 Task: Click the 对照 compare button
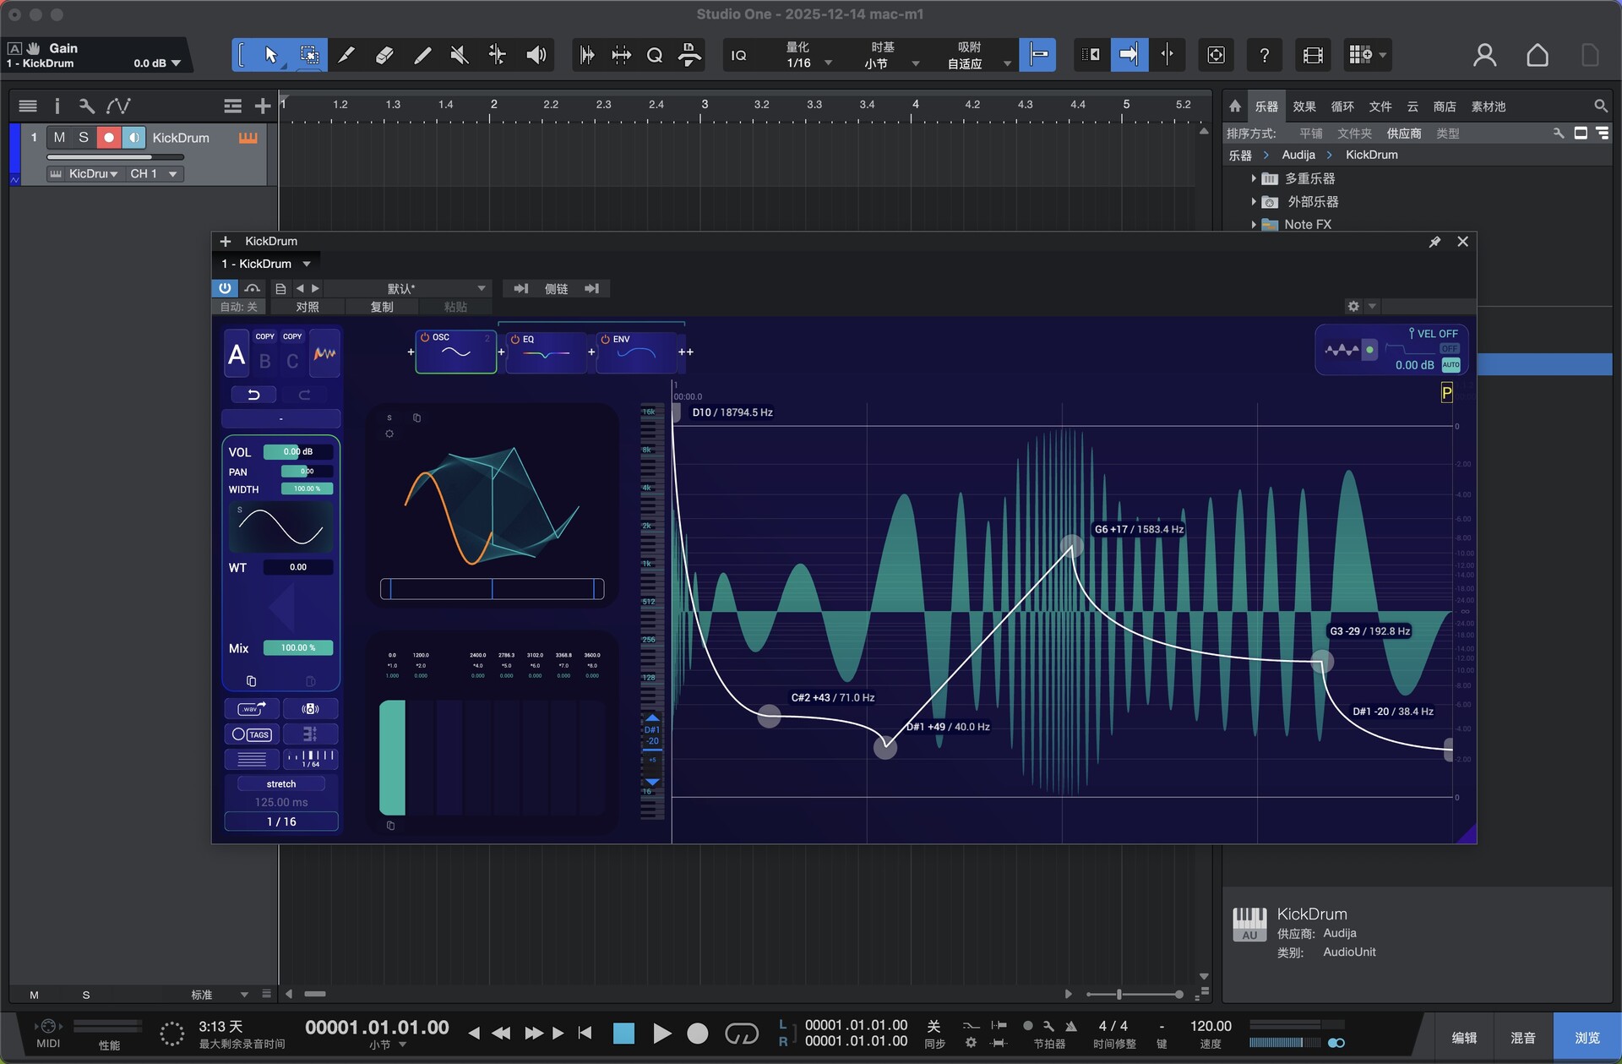308,307
